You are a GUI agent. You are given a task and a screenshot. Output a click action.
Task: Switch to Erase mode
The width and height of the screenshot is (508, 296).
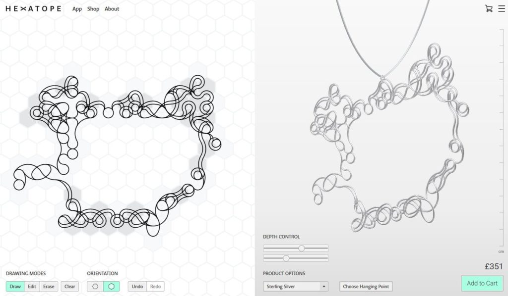click(x=49, y=286)
